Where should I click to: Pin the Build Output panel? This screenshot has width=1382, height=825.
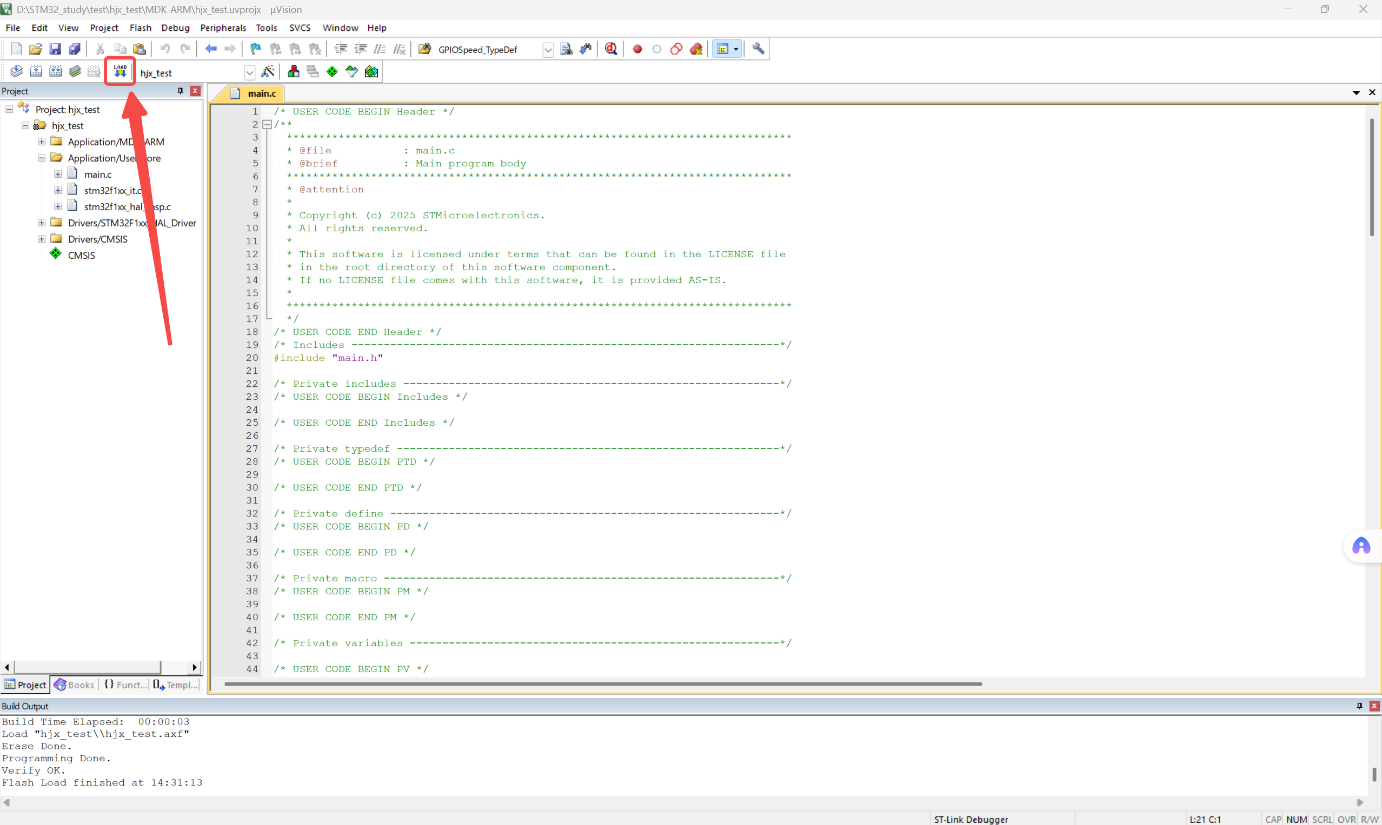(1359, 706)
